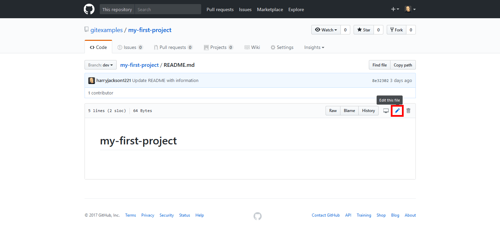Click harryjackson1221 username link
The height and width of the screenshot is (250, 500).
(x=114, y=81)
